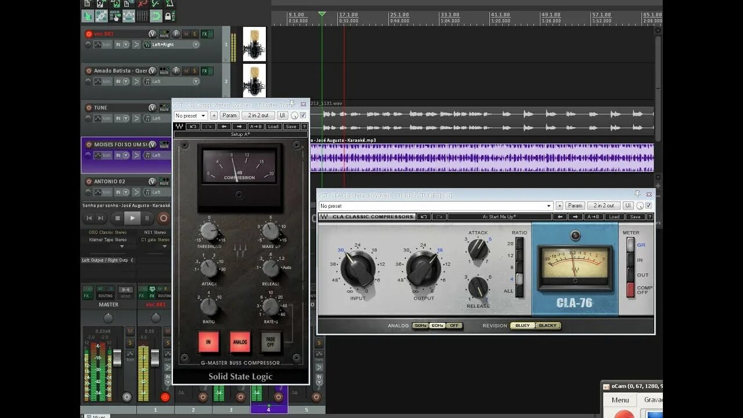Screen dimensions: 743x418
Task: Open help in SSLComp plugin toolbar
Action: click(304, 127)
